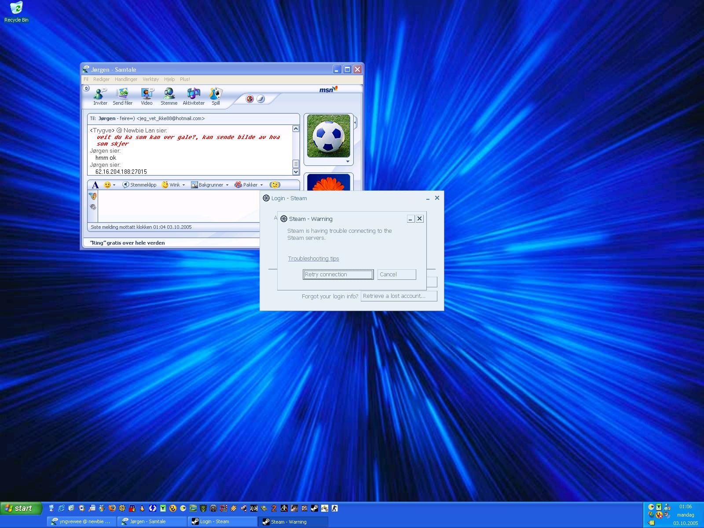Click the chat history scrollbar thumb
The height and width of the screenshot is (528, 704).
point(296,164)
